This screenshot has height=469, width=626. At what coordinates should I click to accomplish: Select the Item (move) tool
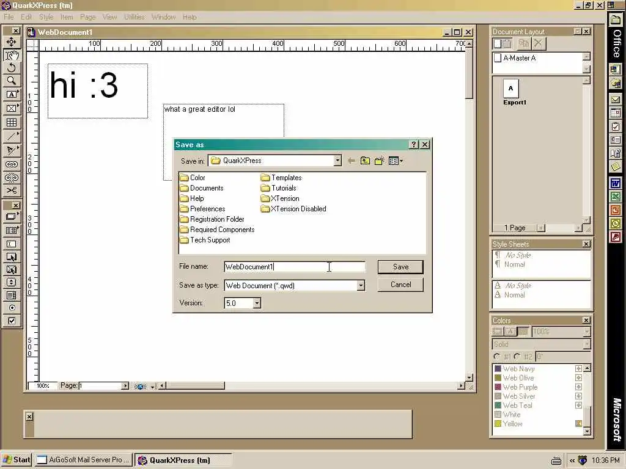pyautogui.click(x=11, y=42)
